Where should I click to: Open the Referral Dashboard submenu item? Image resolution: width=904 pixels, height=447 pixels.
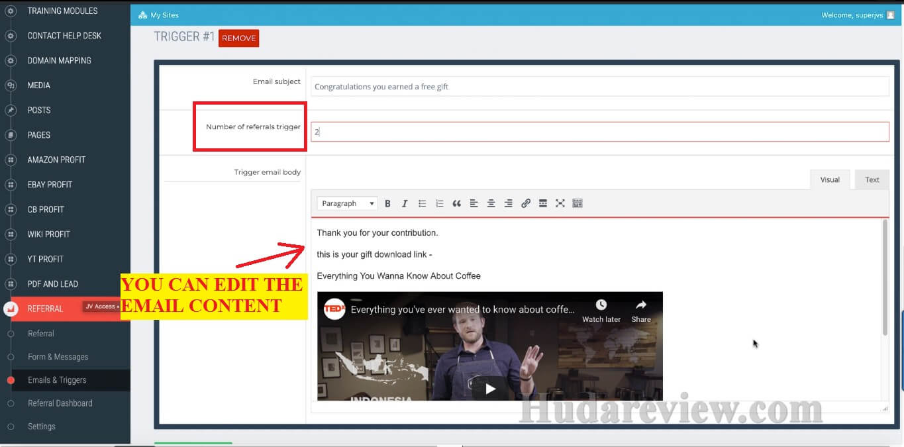[60, 403]
